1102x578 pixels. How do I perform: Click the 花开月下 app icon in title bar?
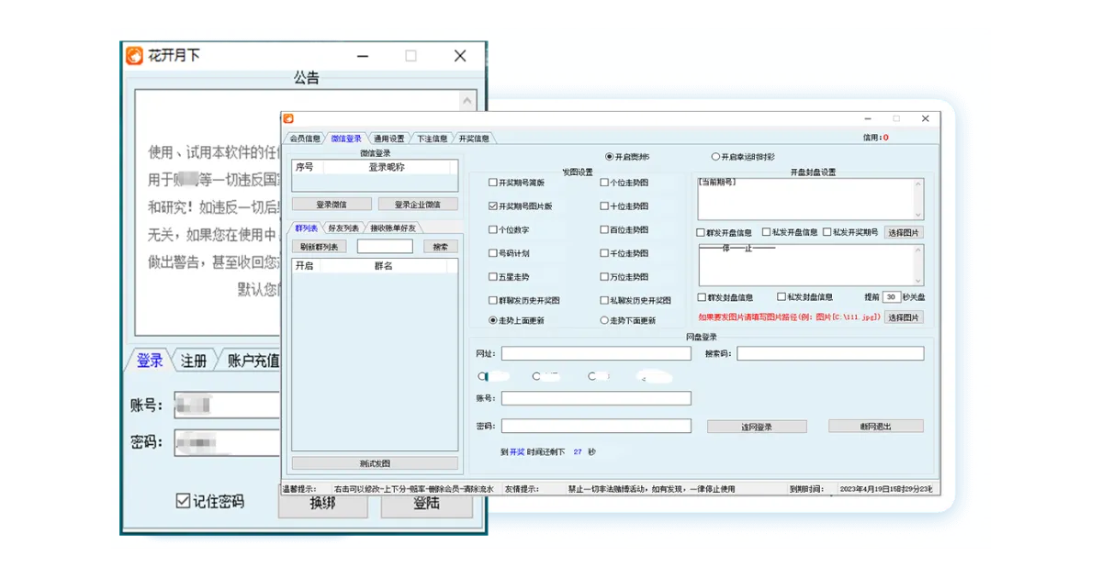[135, 56]
